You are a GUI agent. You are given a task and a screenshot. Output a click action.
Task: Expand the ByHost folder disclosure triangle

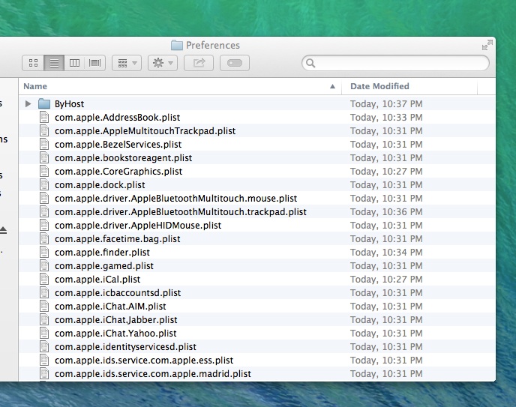(28, 104)
